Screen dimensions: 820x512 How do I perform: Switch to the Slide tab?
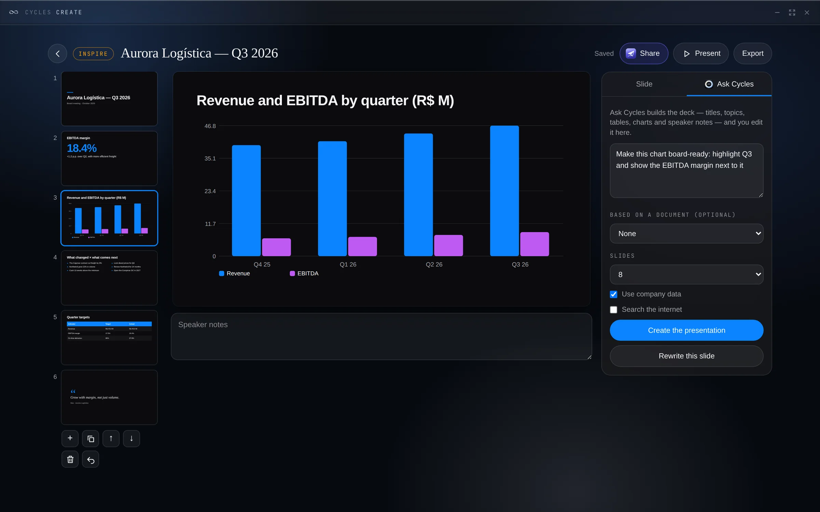tap(644, 84)
